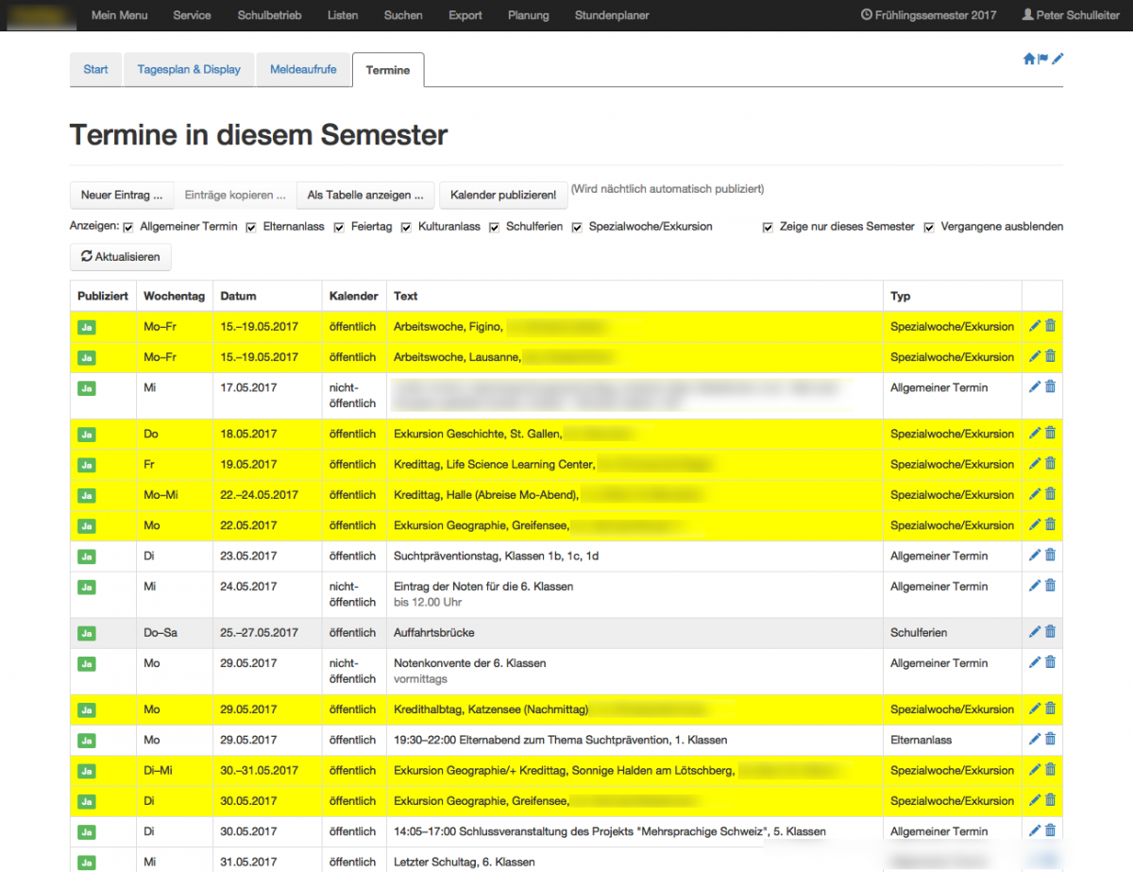This screenshot has width=1133, height=872.
Task: Click the pencil icon in the tab bar
Action: pos(1057,59)
